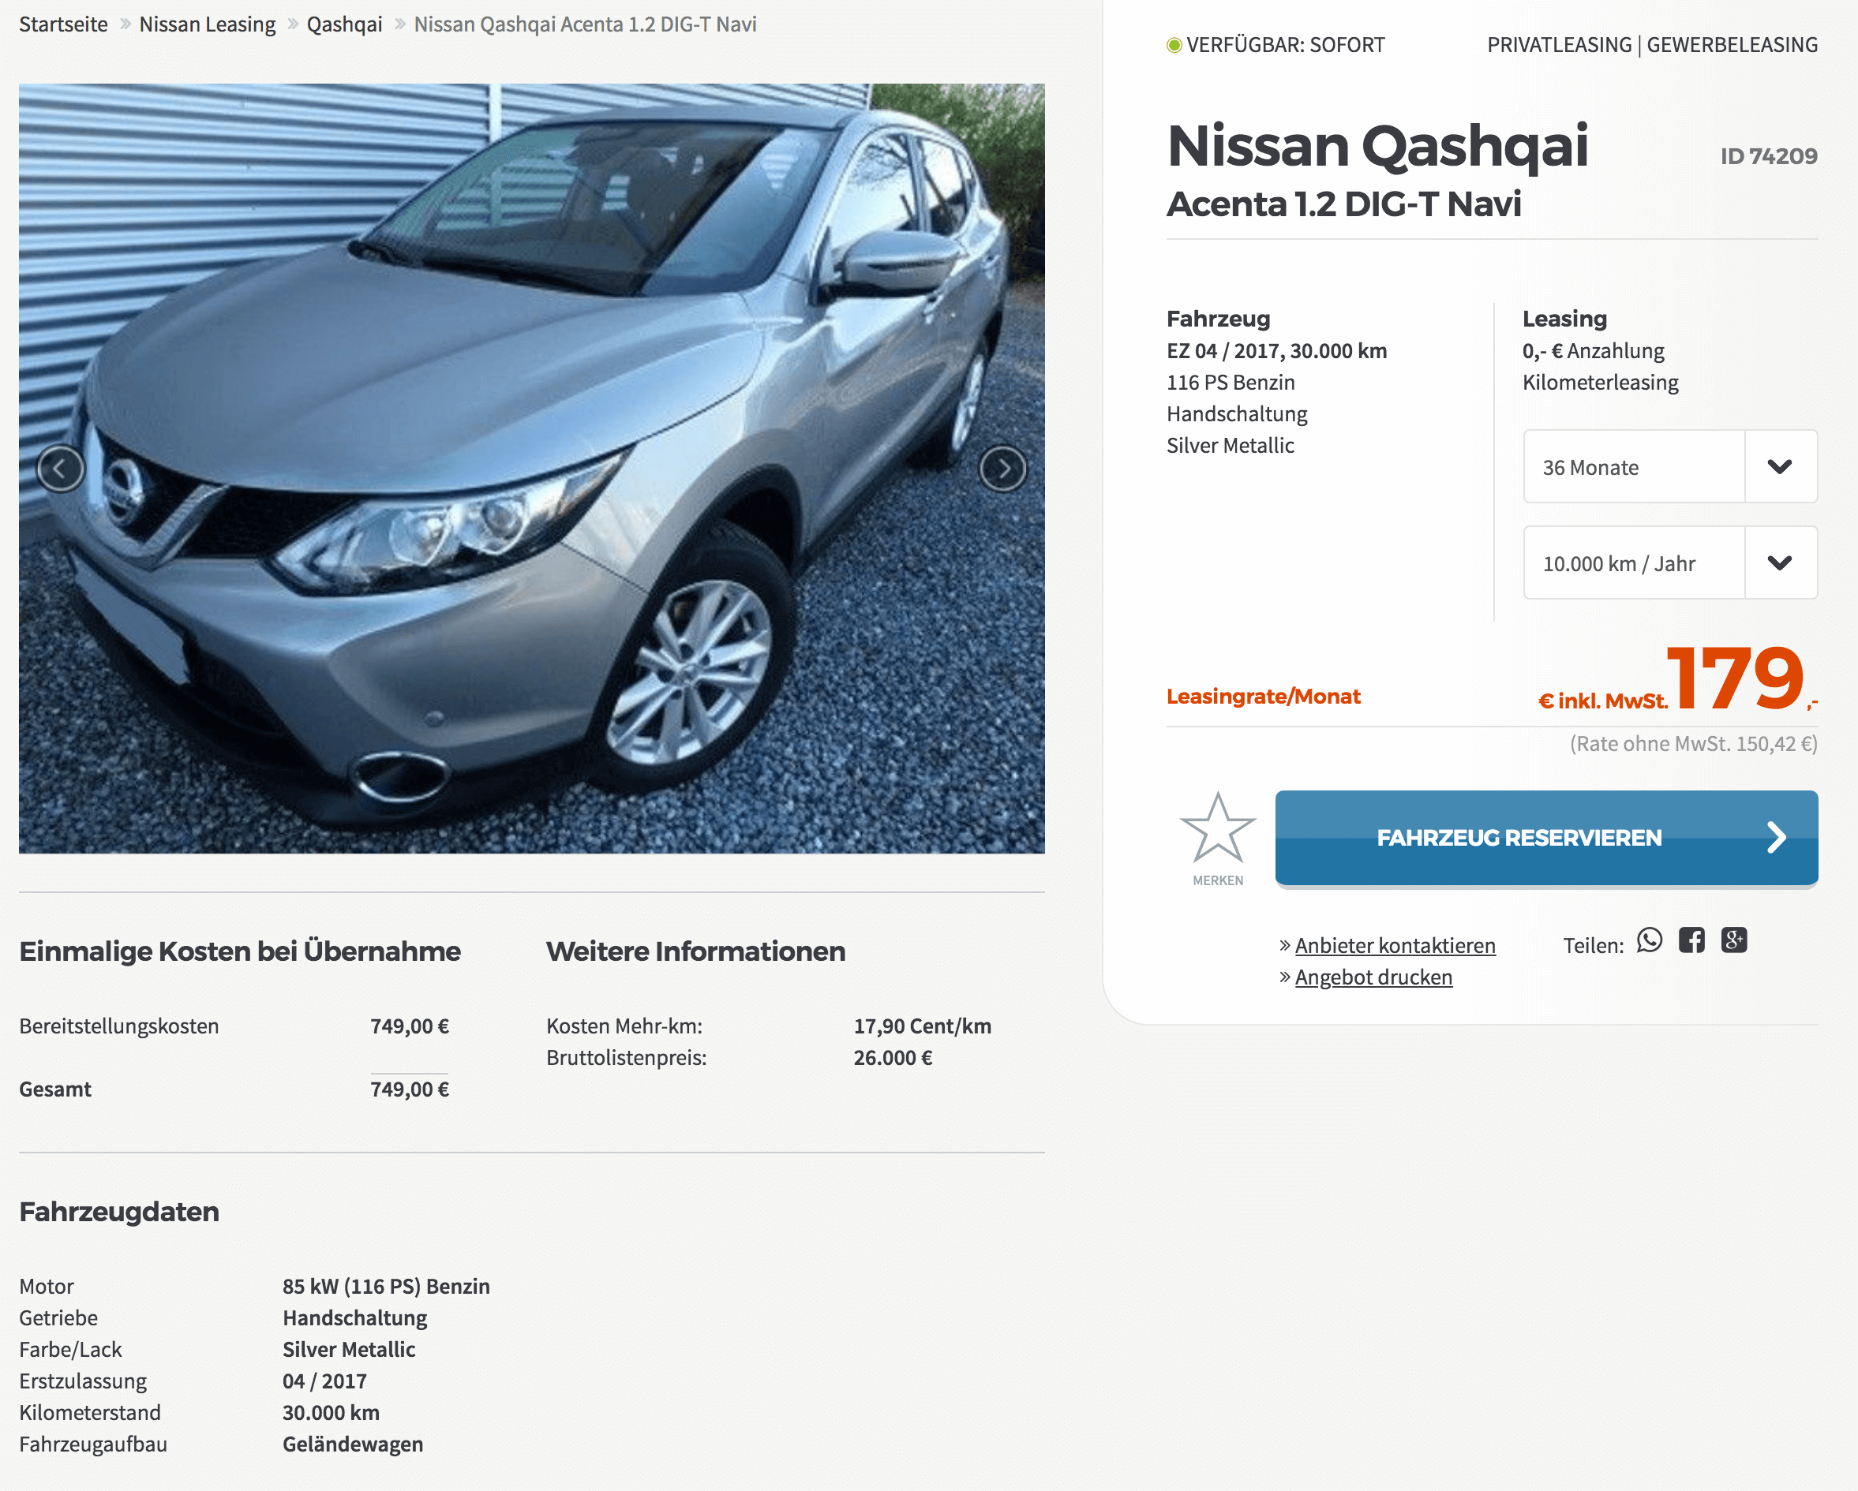Open the 10.000 km / Jahr dropdown

[x=1670, y=563]
